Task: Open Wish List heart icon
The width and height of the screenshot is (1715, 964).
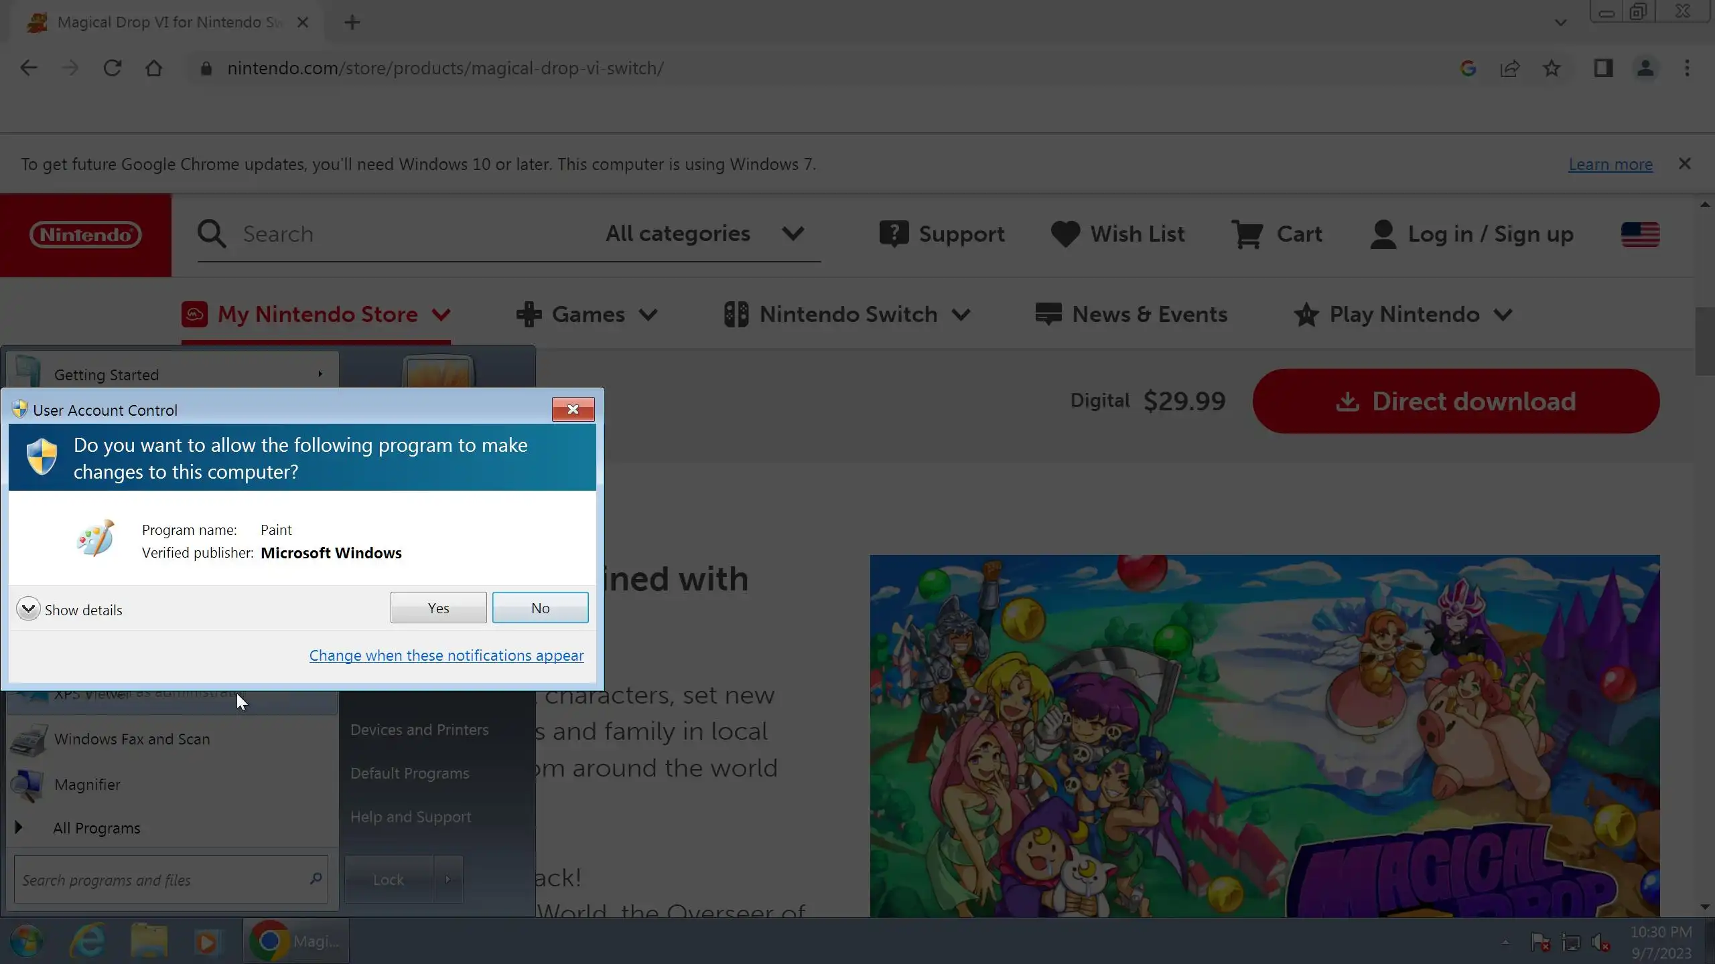Action: tap(1065, 234)
